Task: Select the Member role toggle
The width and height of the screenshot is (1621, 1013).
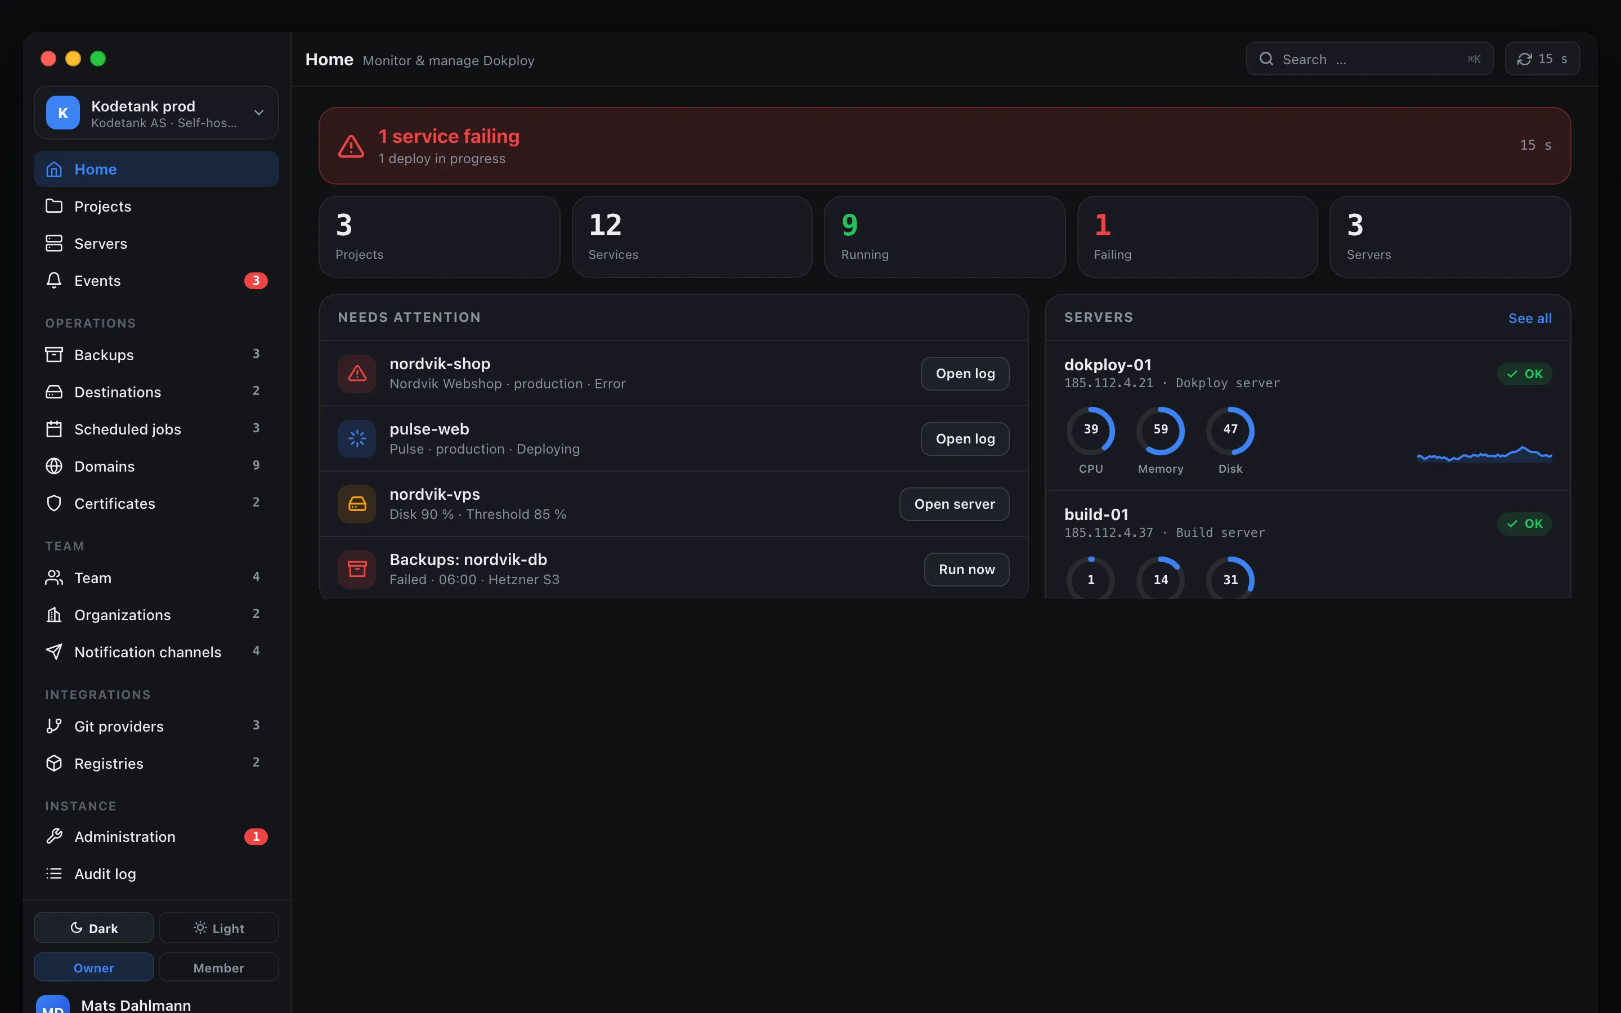Action: pos(219,967)
